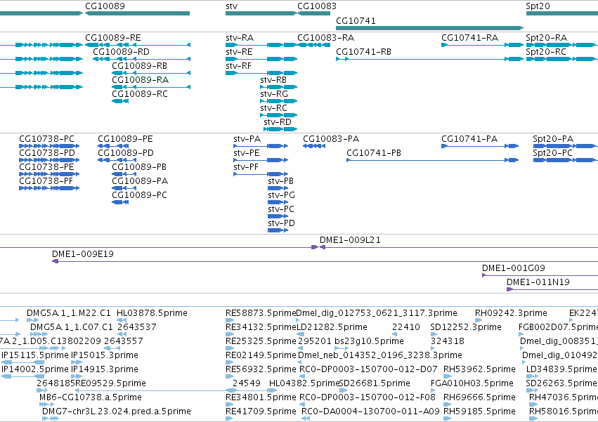Select protein CG10738-PE
The height and width of the screenshot is (422, 598).
(x=49, y=174)
